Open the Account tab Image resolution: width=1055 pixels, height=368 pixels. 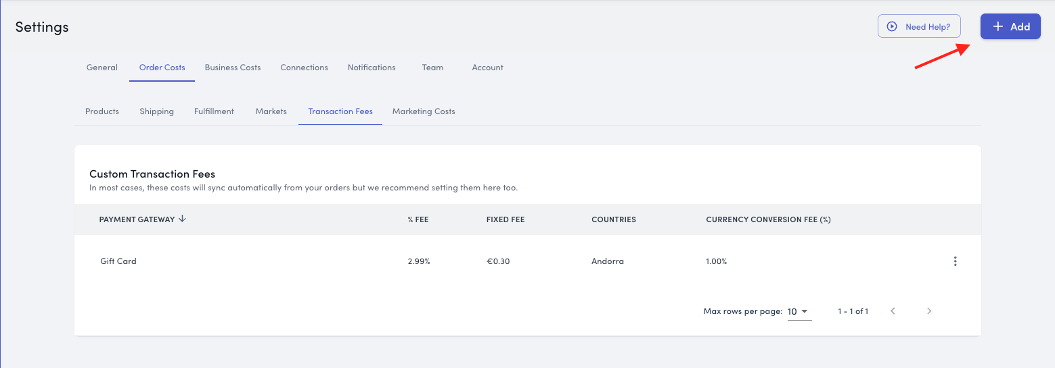(487, 68)
